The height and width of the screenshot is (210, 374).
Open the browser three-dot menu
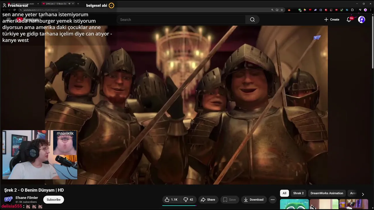[370, 10]
